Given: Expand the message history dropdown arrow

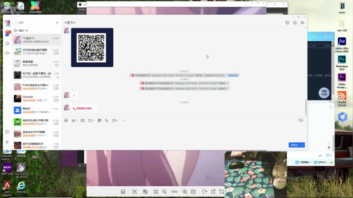Looking at the screenshot, I should pos(304,121).
